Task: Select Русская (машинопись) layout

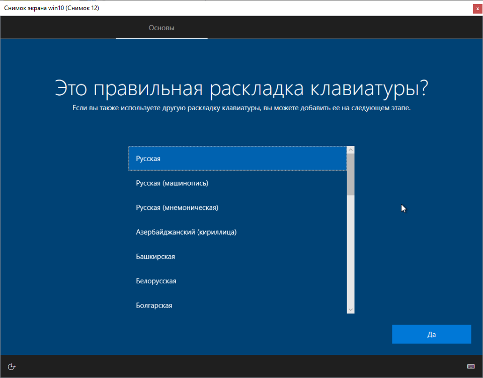Action: 237,183
